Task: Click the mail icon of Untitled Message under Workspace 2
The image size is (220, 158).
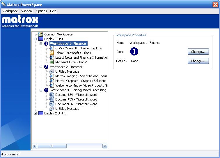Action: 52,71
